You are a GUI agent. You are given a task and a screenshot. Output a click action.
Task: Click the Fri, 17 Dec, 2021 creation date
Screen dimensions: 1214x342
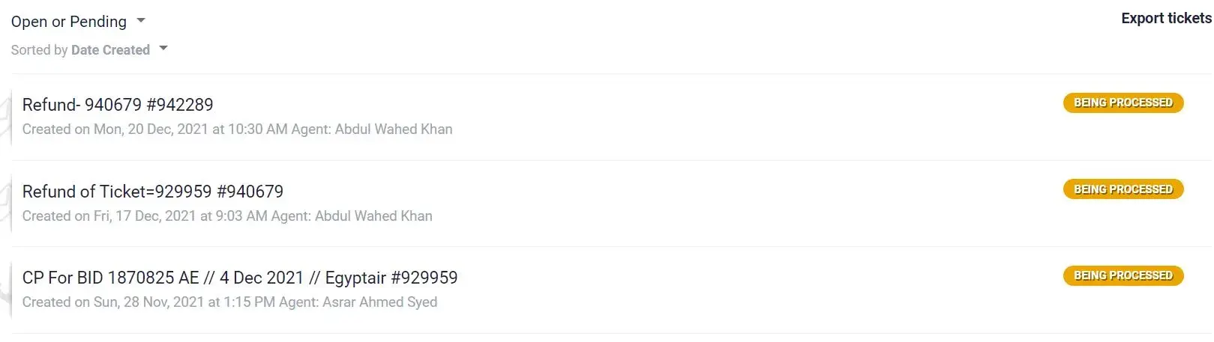point(145,216)
